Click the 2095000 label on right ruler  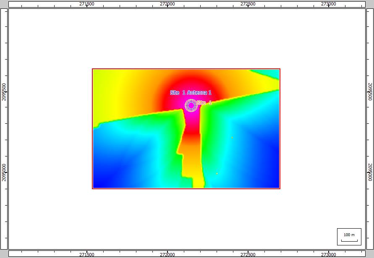point(370,172)
